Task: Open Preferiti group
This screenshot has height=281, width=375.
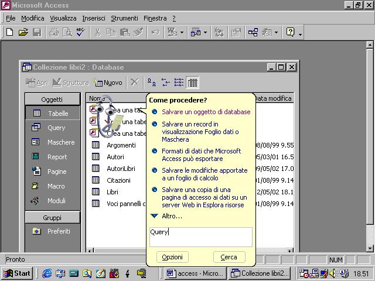Action: coord(53,231)
